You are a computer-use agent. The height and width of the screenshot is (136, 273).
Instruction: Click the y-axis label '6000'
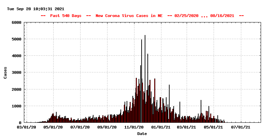coord(16,22)
